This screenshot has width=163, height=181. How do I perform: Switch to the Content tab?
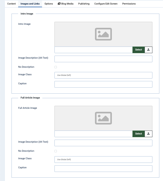pos(11,4)
